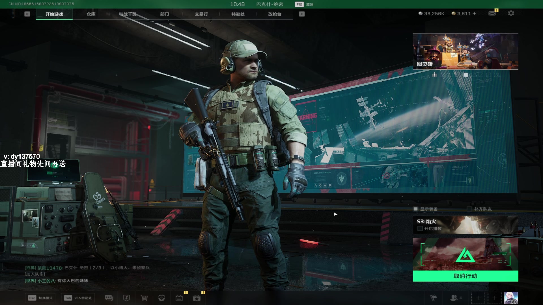Image resolution: width=543 pixels, height=305 pixels.
Task: Click the S3:焰火 season banner
Action: [x=466, y=225]
